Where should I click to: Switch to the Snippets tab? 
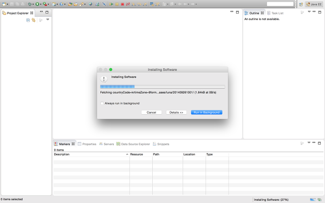[x=161, y=144]
